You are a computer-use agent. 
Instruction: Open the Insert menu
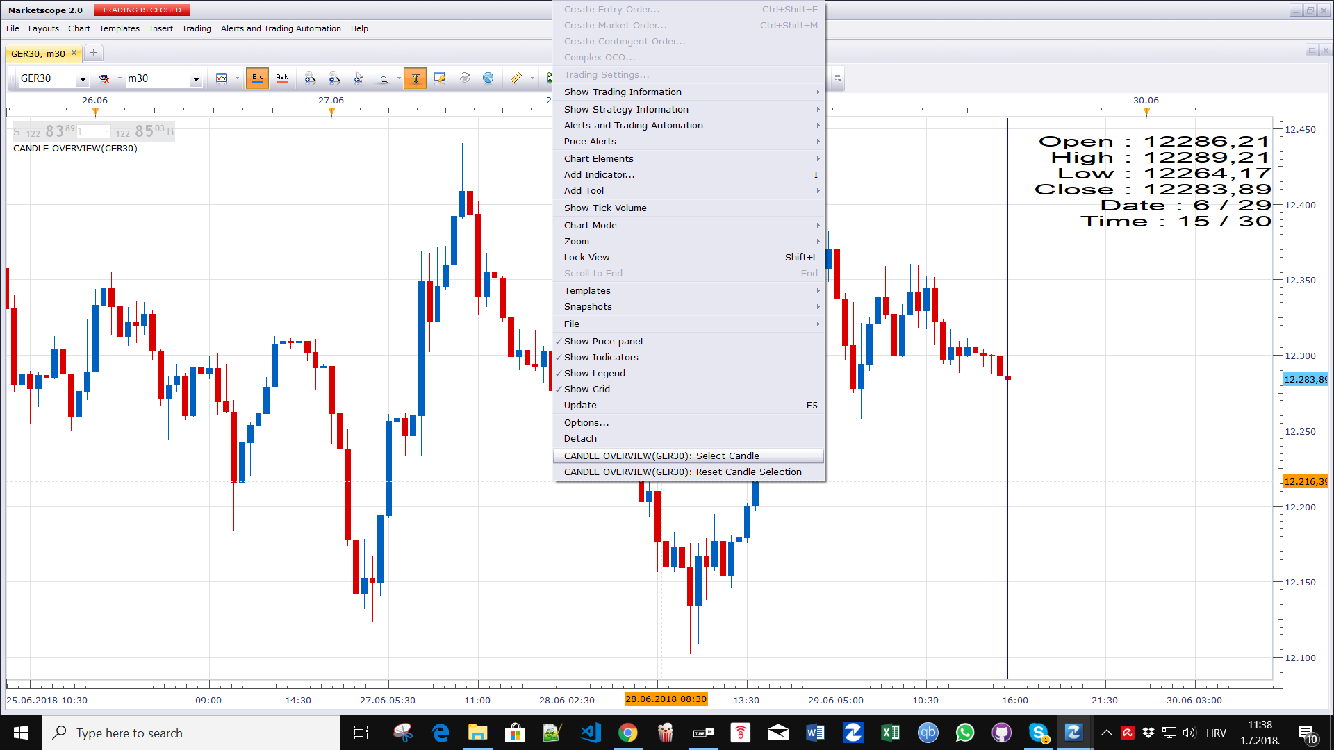click(x=161, y=28)
